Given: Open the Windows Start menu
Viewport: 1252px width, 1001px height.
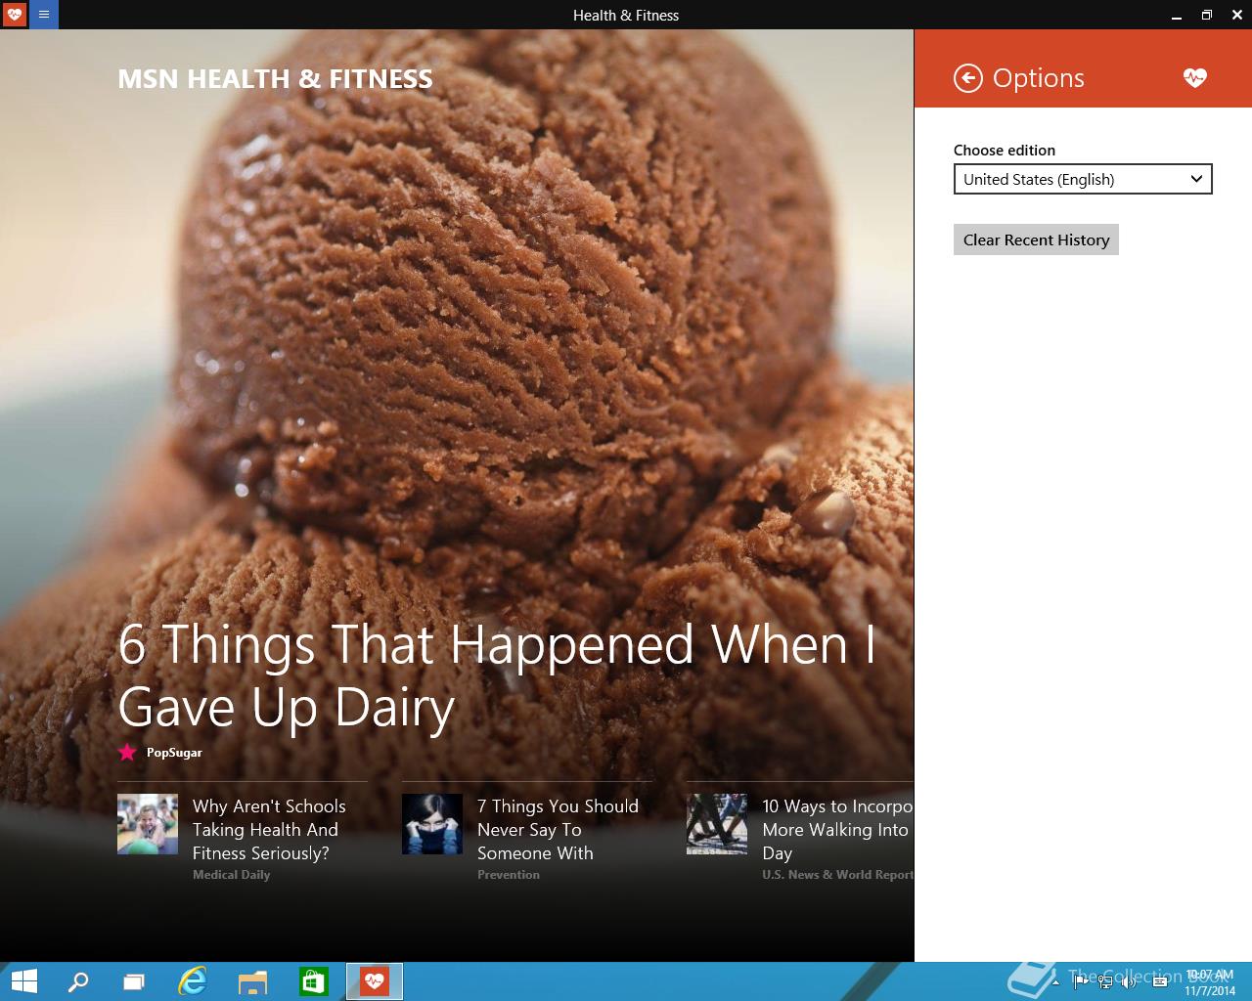Looking at the screenshot, I should tap(23, 981).
